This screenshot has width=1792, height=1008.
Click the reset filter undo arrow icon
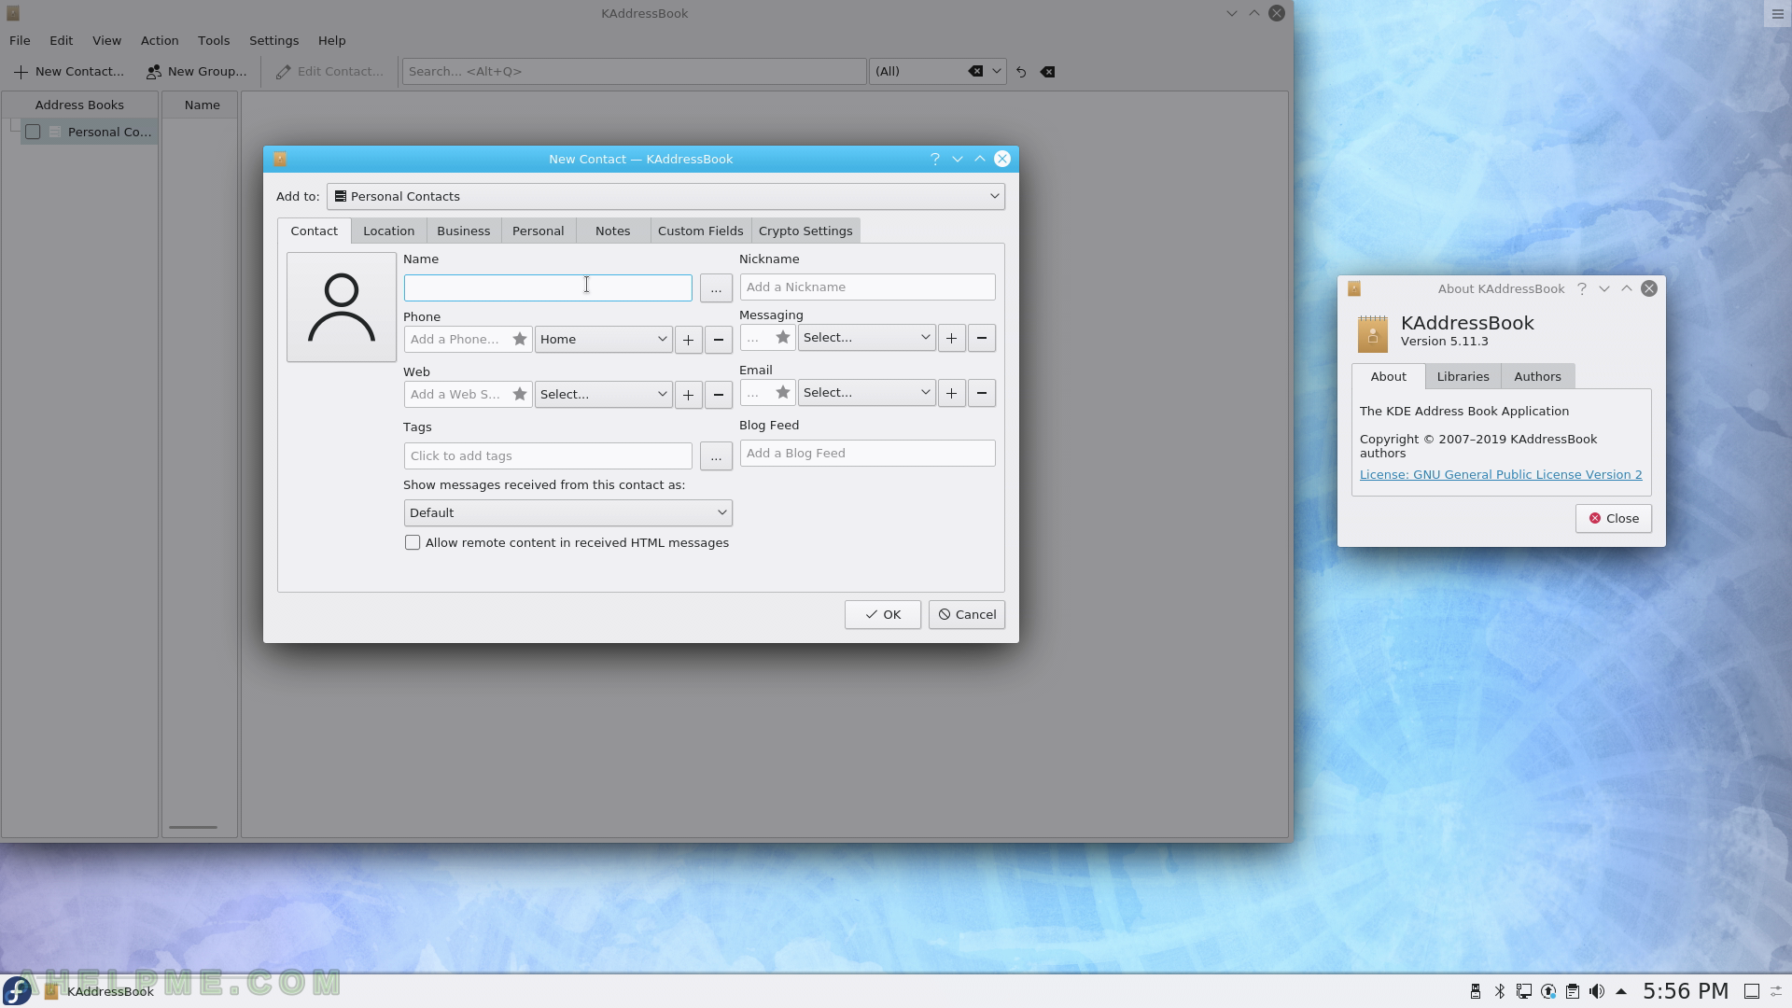pos(1021,72)
